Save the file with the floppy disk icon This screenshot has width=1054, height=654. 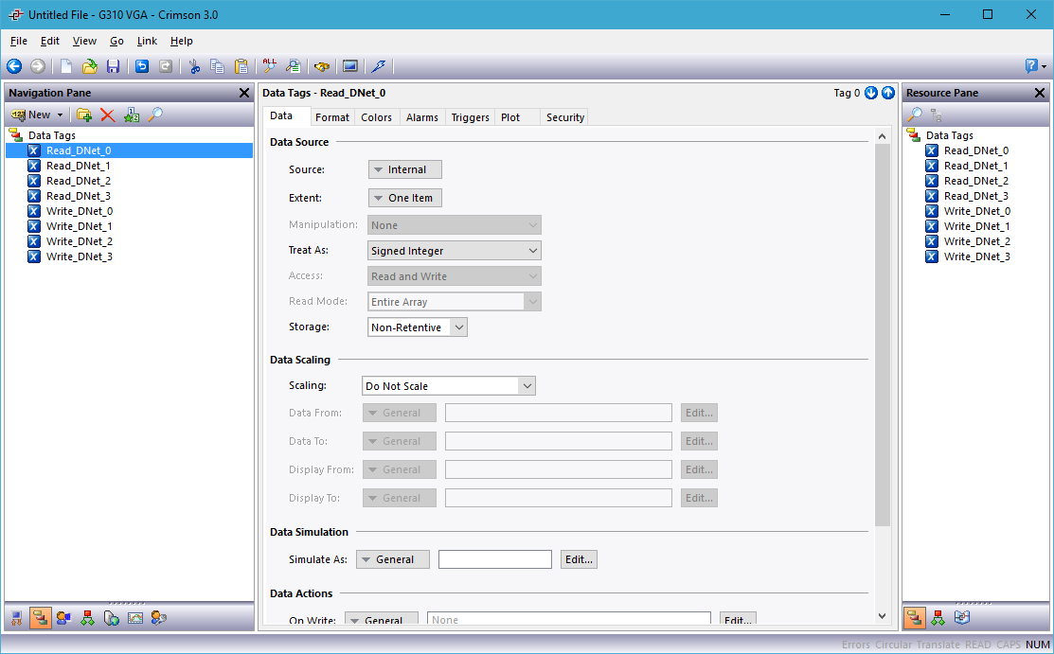113,66
